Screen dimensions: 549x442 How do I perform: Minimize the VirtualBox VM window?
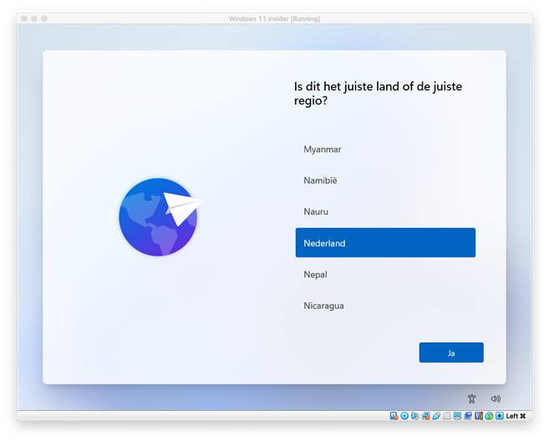pos(34,18)
